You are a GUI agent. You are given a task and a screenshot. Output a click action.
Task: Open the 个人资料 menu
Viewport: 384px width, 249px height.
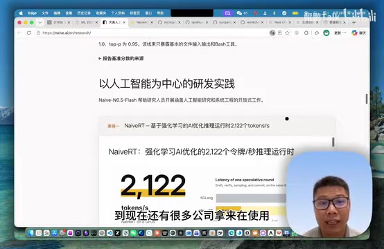coord(118,13)
